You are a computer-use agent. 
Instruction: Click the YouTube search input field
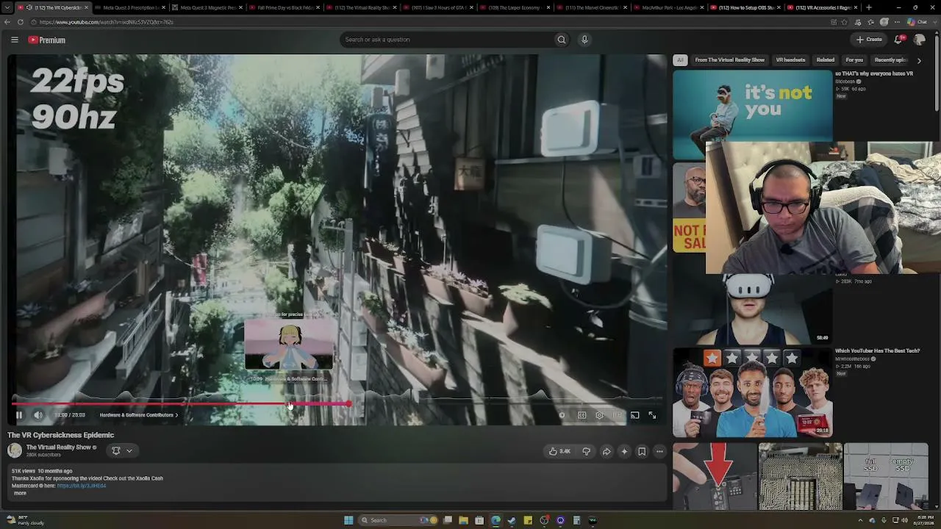point(447,40)
